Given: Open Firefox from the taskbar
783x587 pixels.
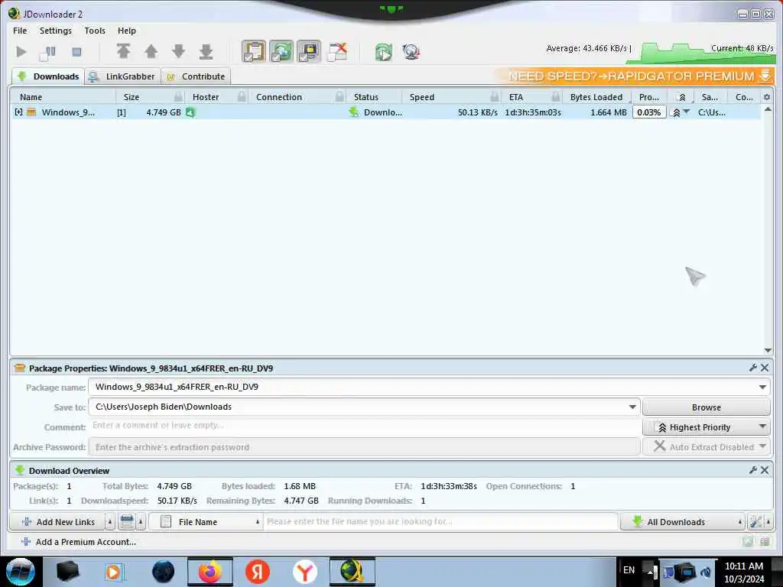Looking at the screenshot, I should (x=210, y=572).
